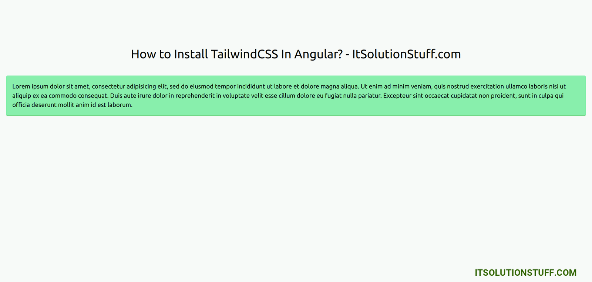
Task: Click the word "cupidatat" in the green box
Action: 464,96
